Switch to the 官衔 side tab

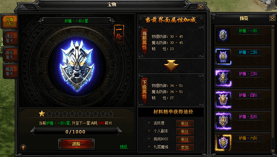click(x=10, y=55)
